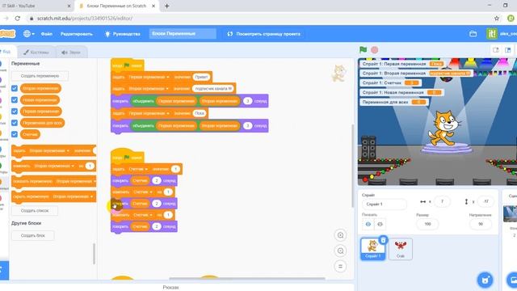Image resolution: width=517 pixels, height=291 pixels.
Task: Uncheck the Переменная для всех checkbox
Action: pyautogui.click(x=15, y=123)
